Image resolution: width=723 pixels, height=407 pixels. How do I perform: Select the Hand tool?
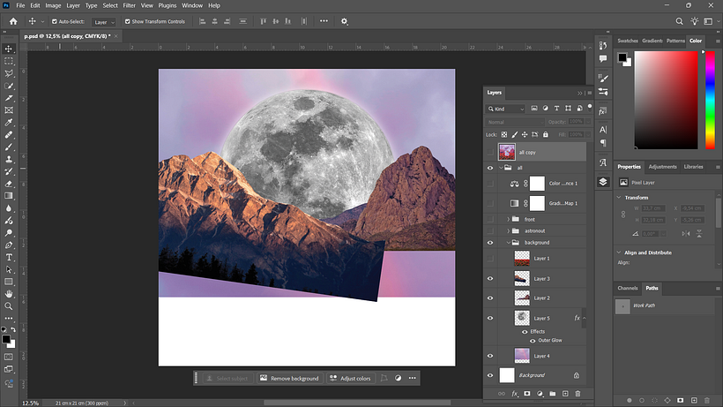pyautogui.click(x=9, y=294)
